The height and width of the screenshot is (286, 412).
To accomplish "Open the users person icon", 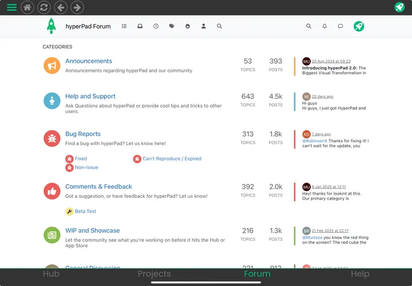I will point(204,26).
